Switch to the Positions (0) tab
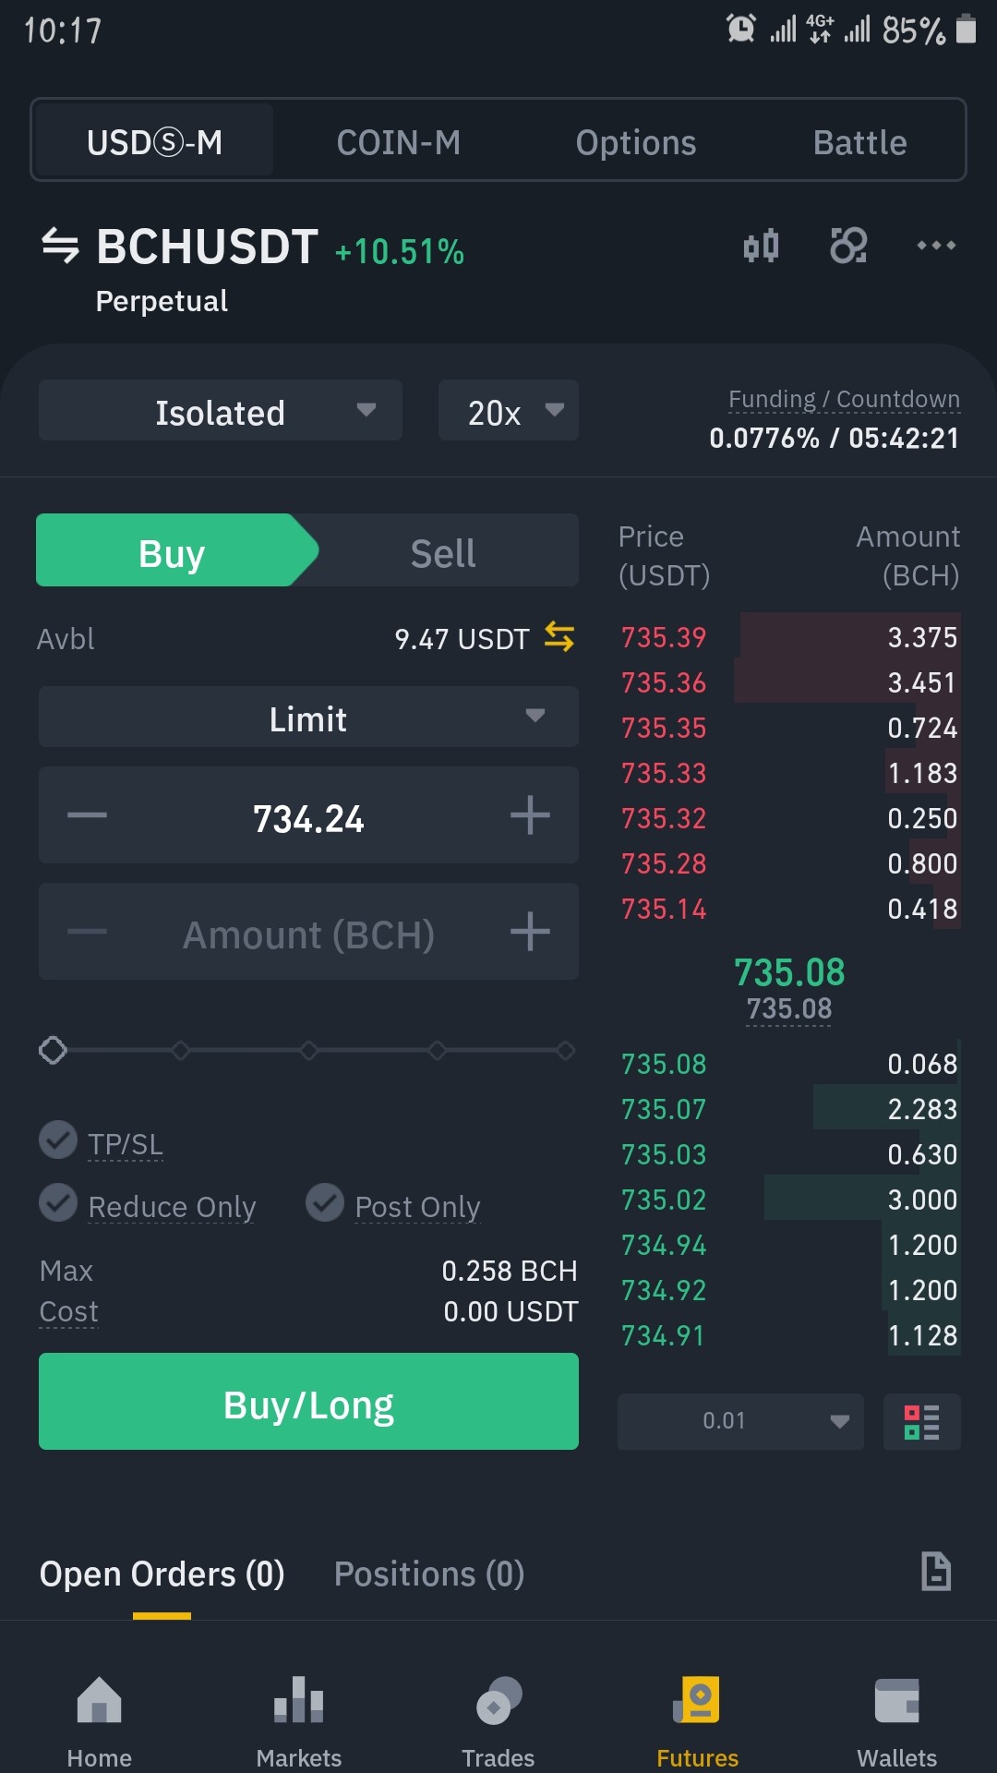 (429, 1574)
